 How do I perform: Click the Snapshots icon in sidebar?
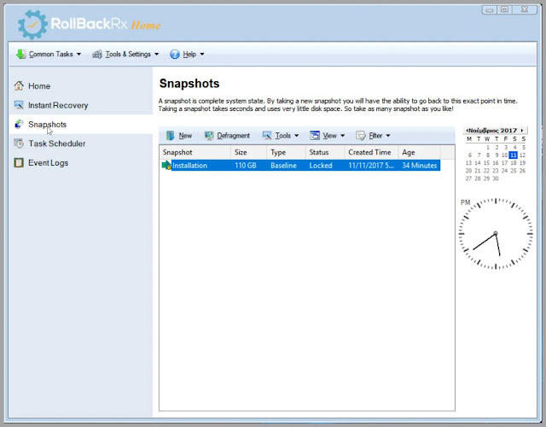[x=19, y=124]
